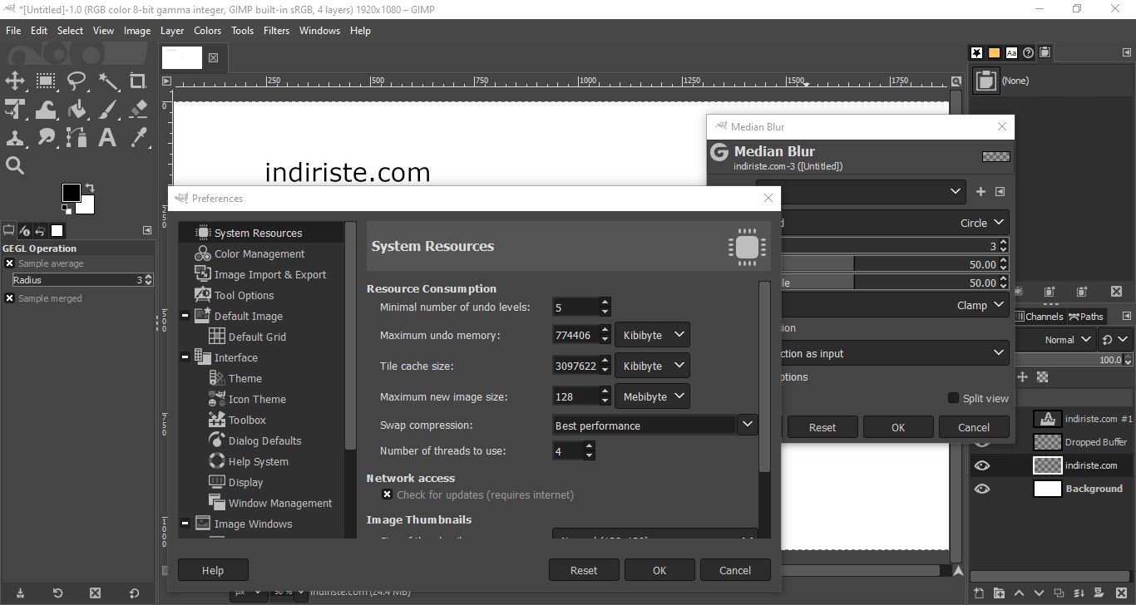The image size is (1136, 605).
Task: Hide the indiriste.com layer eye
Action: pyautogui.click(x=982, y=465)
